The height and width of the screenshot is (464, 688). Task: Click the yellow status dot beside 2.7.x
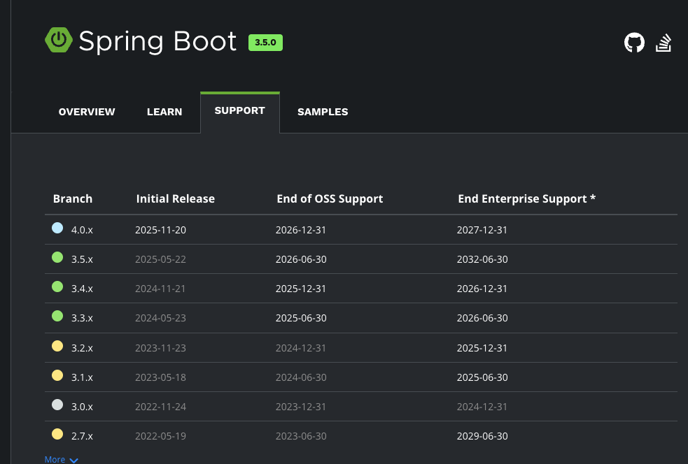coord(57,433)
